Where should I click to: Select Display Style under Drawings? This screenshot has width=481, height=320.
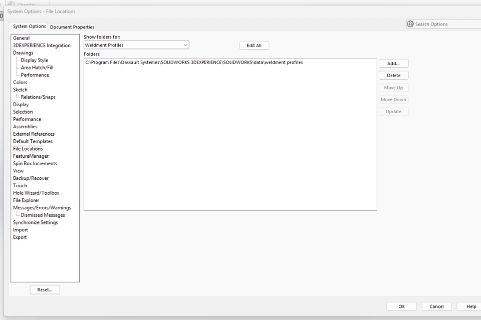[35, 60]
